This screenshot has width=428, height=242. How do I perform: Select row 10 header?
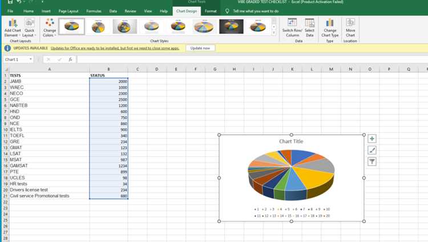(6, 130)
